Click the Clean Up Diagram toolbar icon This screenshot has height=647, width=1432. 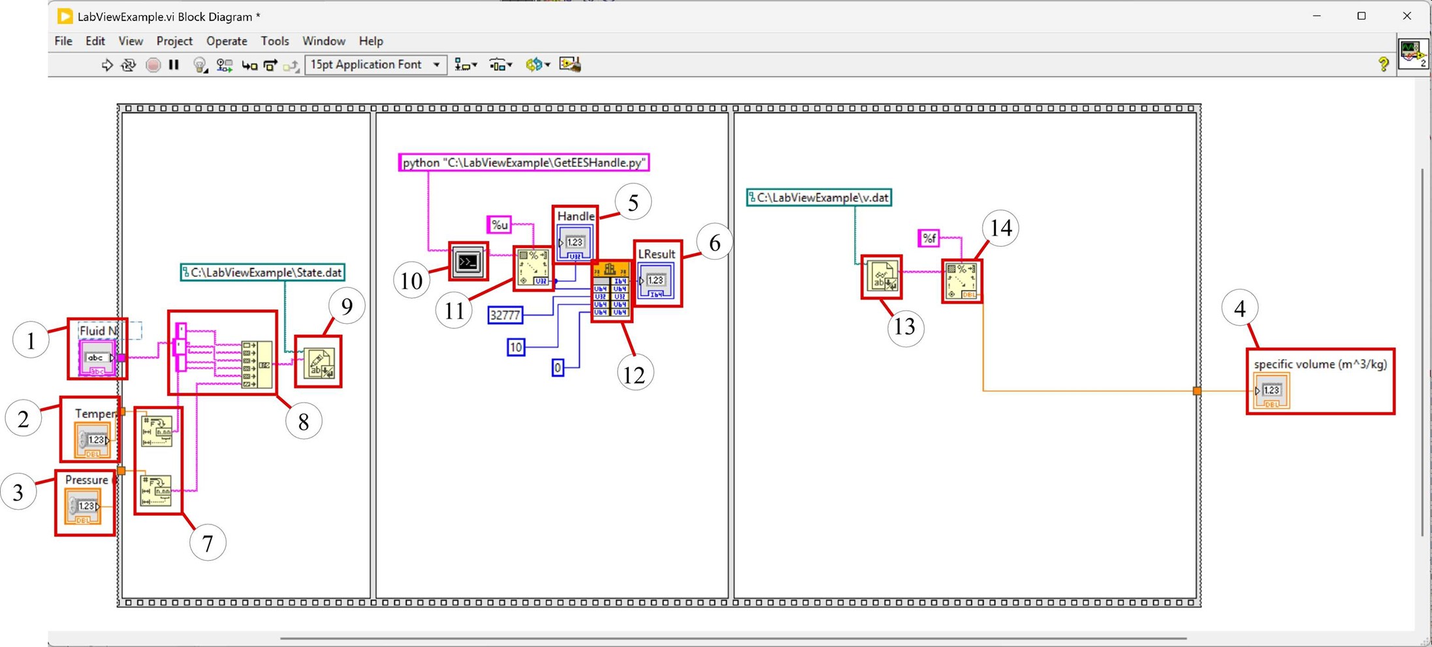tap(569, 65)
